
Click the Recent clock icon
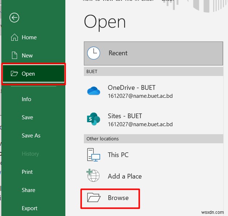click(x=94, y=53)
